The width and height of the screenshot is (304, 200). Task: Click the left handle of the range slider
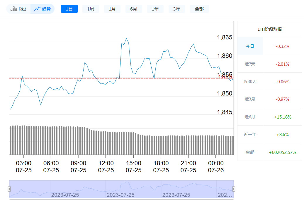point(10,189)
